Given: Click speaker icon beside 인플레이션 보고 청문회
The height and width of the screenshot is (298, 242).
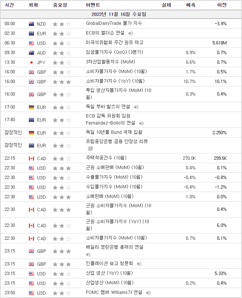Looking at the screenshot, I should tap(139, 264).
